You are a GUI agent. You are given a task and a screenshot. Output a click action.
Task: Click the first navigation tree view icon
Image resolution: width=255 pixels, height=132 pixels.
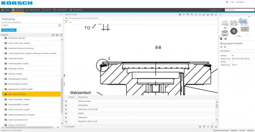[x=53, y=35]
